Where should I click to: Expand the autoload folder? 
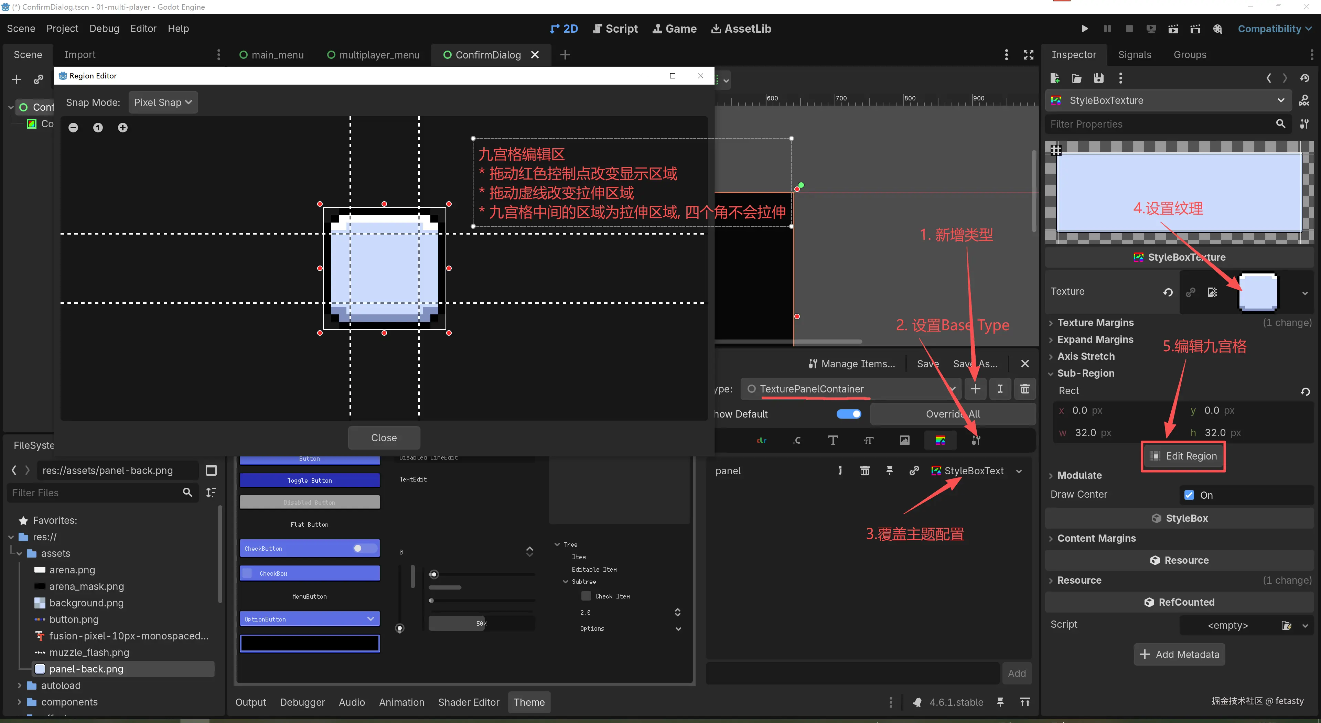tap(20, 686)
